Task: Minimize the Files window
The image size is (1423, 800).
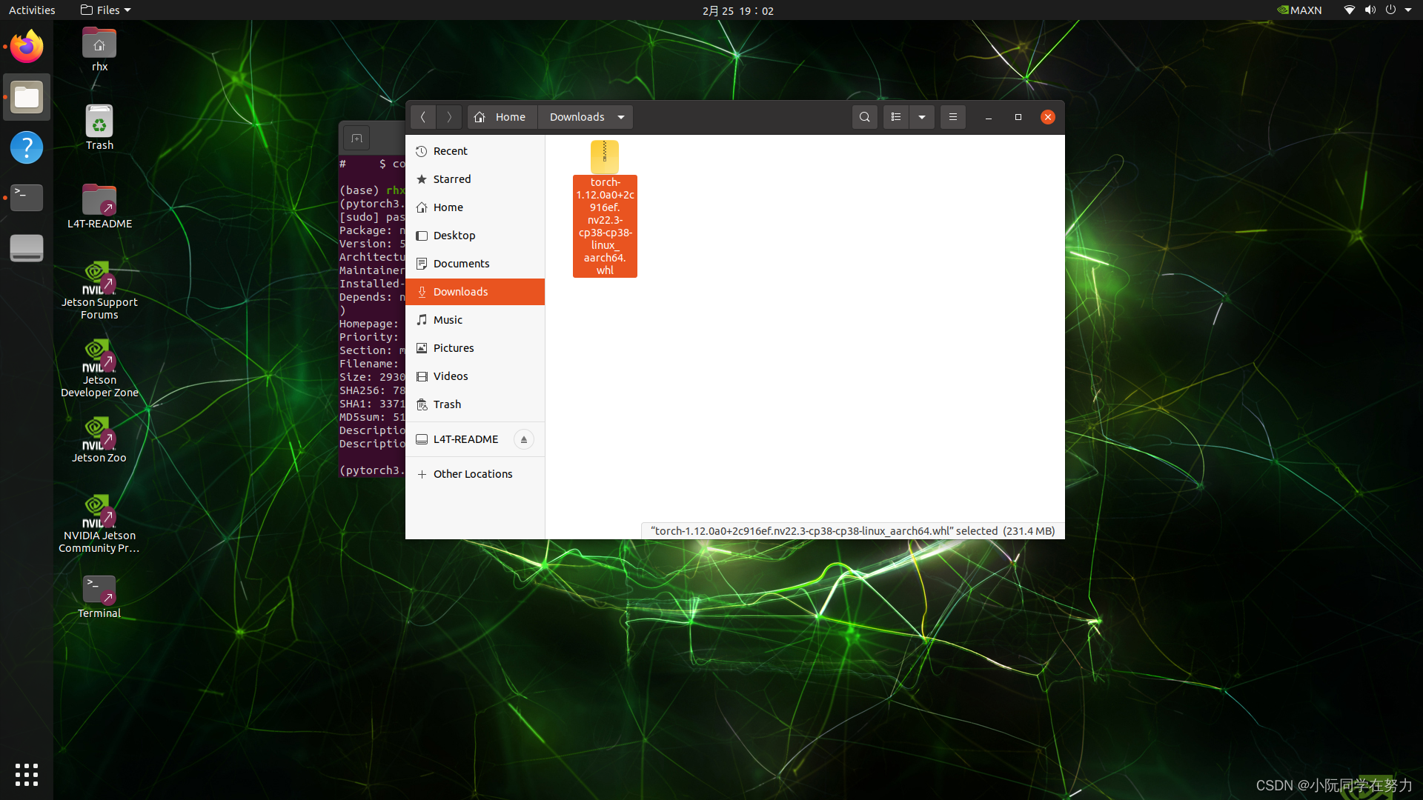Action: coord(988,117)
